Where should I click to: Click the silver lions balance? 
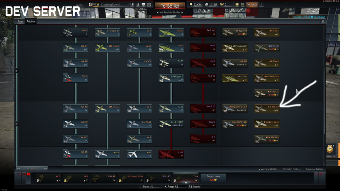pyautogui.click(x=195, y=5)
